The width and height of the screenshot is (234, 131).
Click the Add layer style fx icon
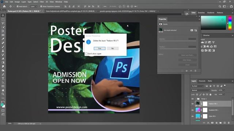[x=208, y=123]
